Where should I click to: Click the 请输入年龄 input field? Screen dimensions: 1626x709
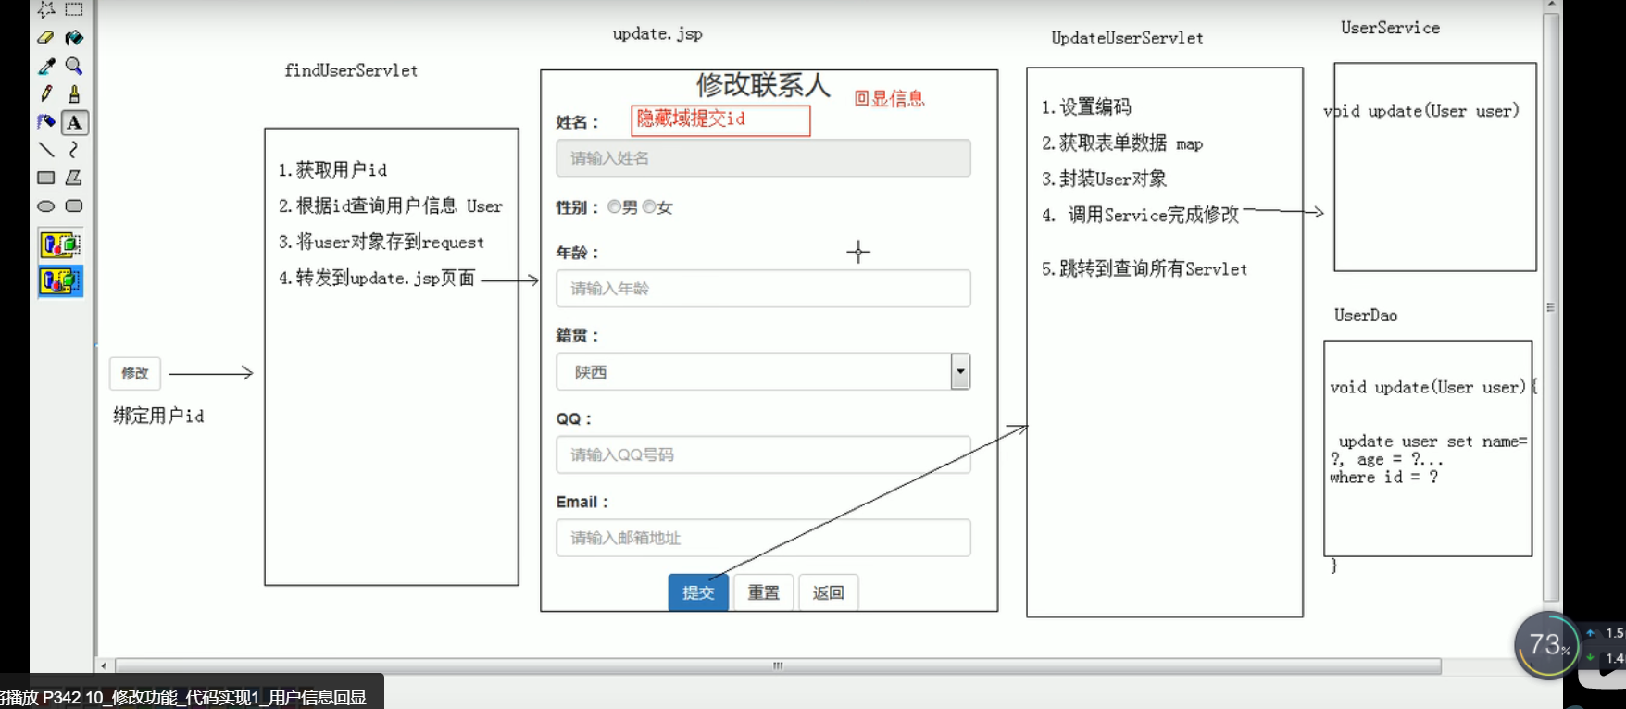[763, 289]
